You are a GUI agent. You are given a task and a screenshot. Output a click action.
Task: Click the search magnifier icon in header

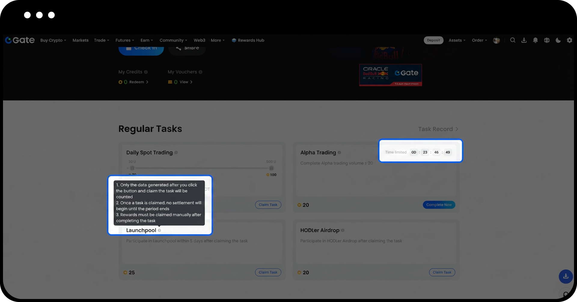[513, 40]
